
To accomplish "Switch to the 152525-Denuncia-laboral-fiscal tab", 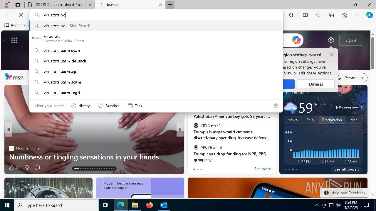I will tap(60, 5).
